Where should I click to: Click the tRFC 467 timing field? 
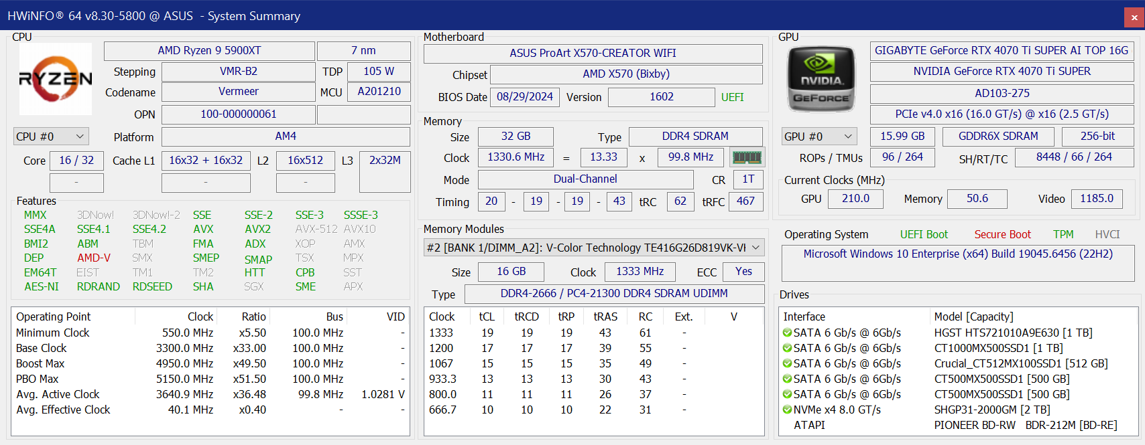[x=745, y=201]
